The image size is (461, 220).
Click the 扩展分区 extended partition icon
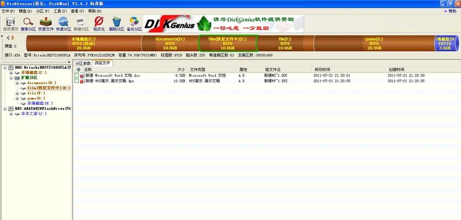(x=17, y=78)
